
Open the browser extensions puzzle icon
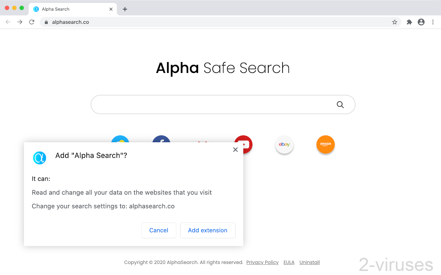[409, 22]
